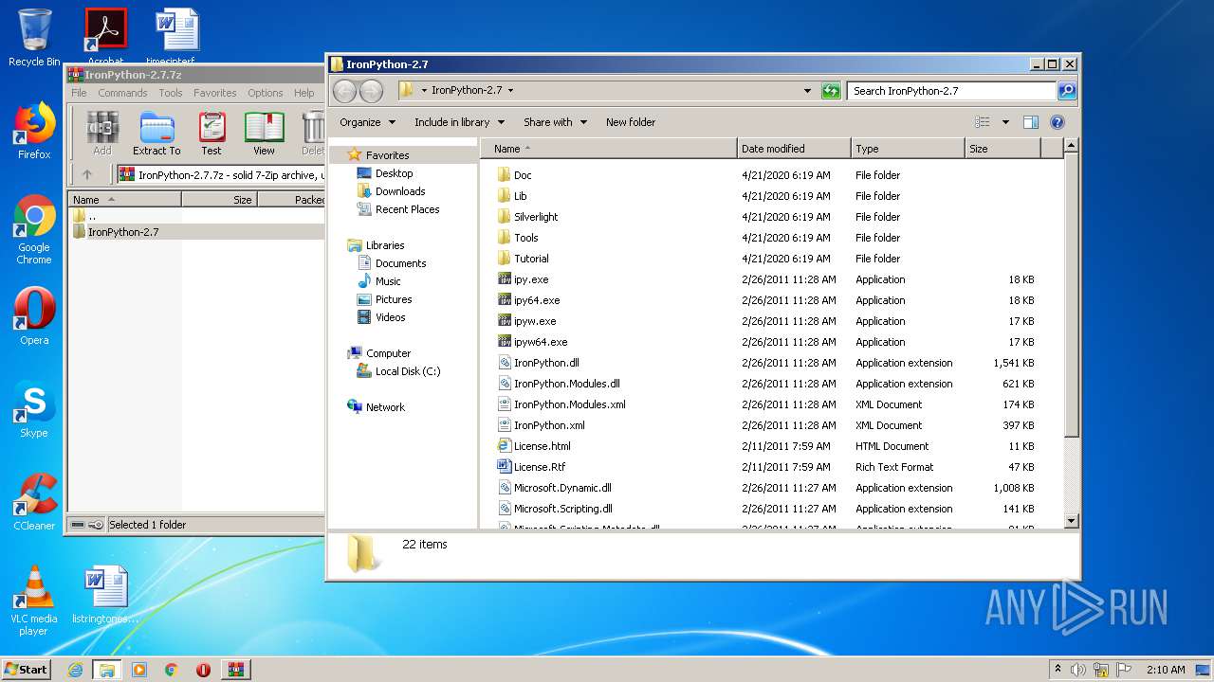Click the Explorer Back navigation button
This screenshot has width=1214, height=682.
344,91
